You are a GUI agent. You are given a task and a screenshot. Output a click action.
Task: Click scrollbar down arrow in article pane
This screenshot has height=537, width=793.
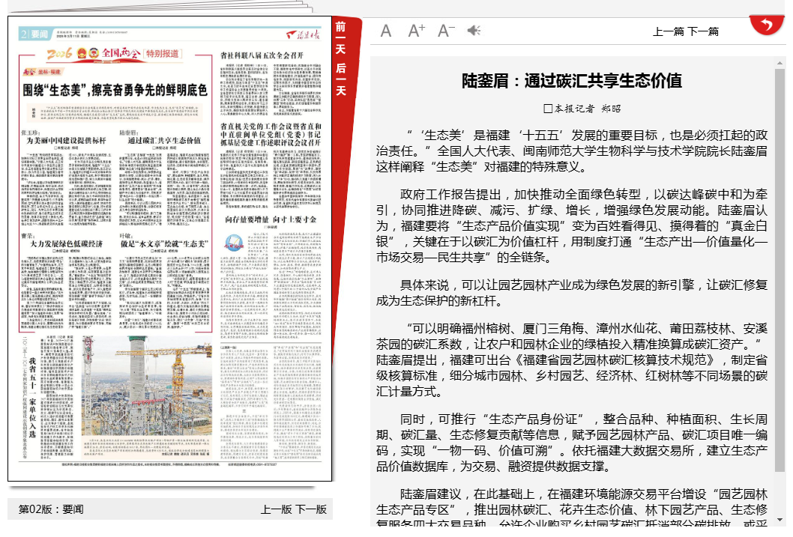(x=780, y=519)
